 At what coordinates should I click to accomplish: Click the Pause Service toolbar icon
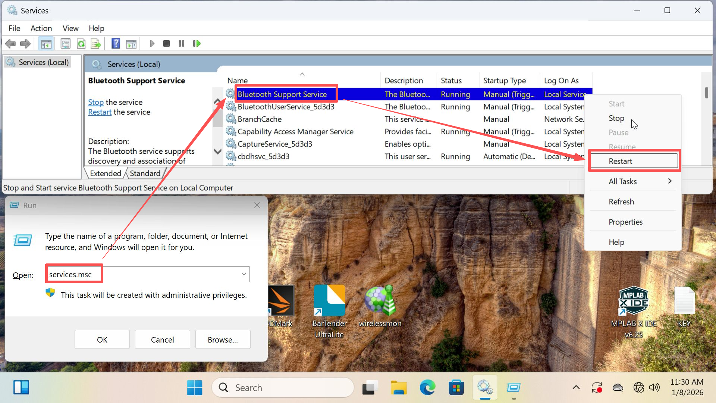181,44
